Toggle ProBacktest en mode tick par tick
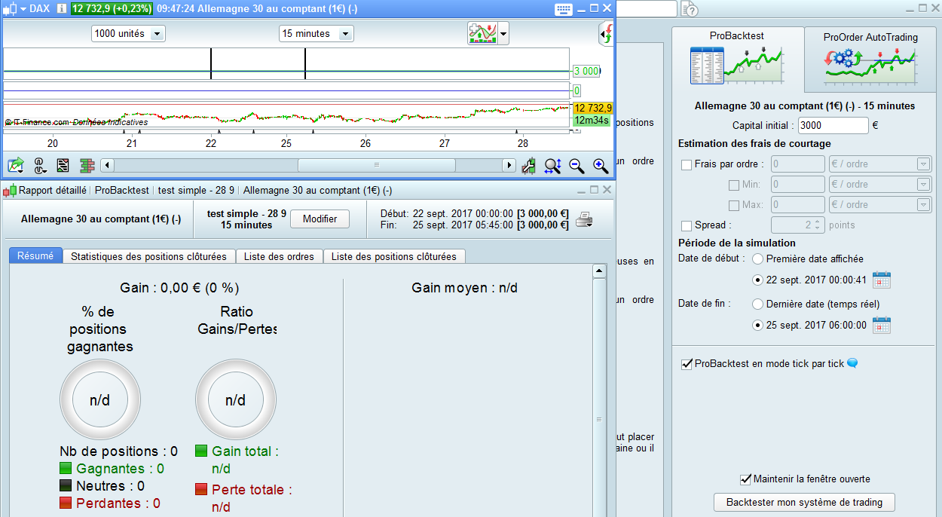 (x=687, y=364)
